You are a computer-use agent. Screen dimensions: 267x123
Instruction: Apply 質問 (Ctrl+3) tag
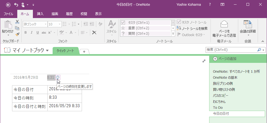(145, 33)
